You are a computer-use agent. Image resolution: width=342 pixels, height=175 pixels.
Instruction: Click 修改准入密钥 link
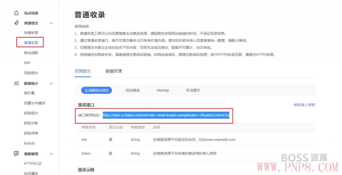pos(304,105)
